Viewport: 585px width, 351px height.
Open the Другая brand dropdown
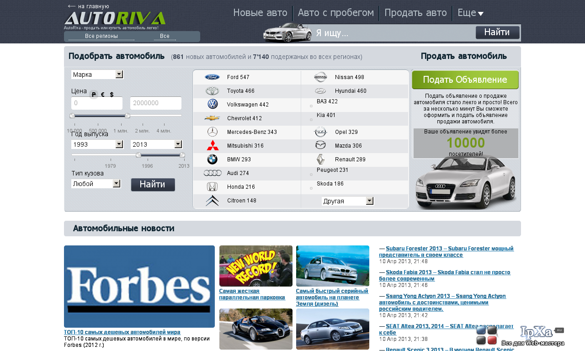(x=348, y=201)
